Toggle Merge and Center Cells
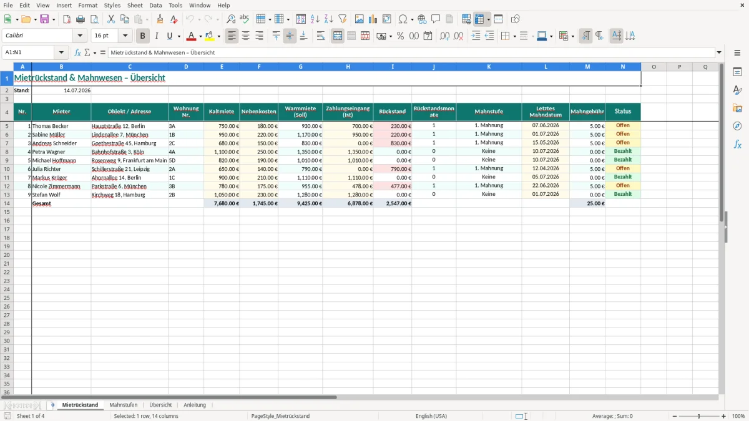Image resolution: width=749 pixels, height=421 pixels. [x=338, y=36]
